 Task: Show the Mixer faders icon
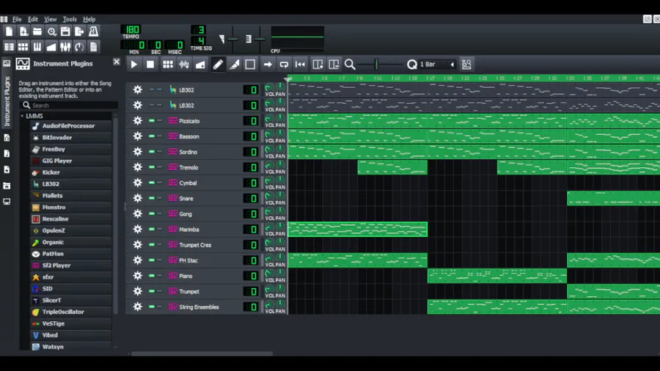(x=65, y=47)
